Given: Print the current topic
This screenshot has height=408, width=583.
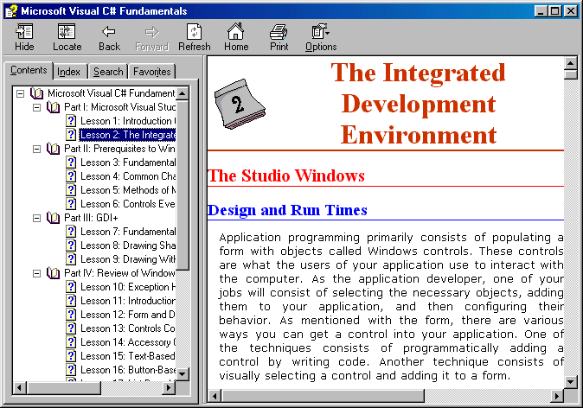Looking at the screenshot, I should (x=279, y=32).
